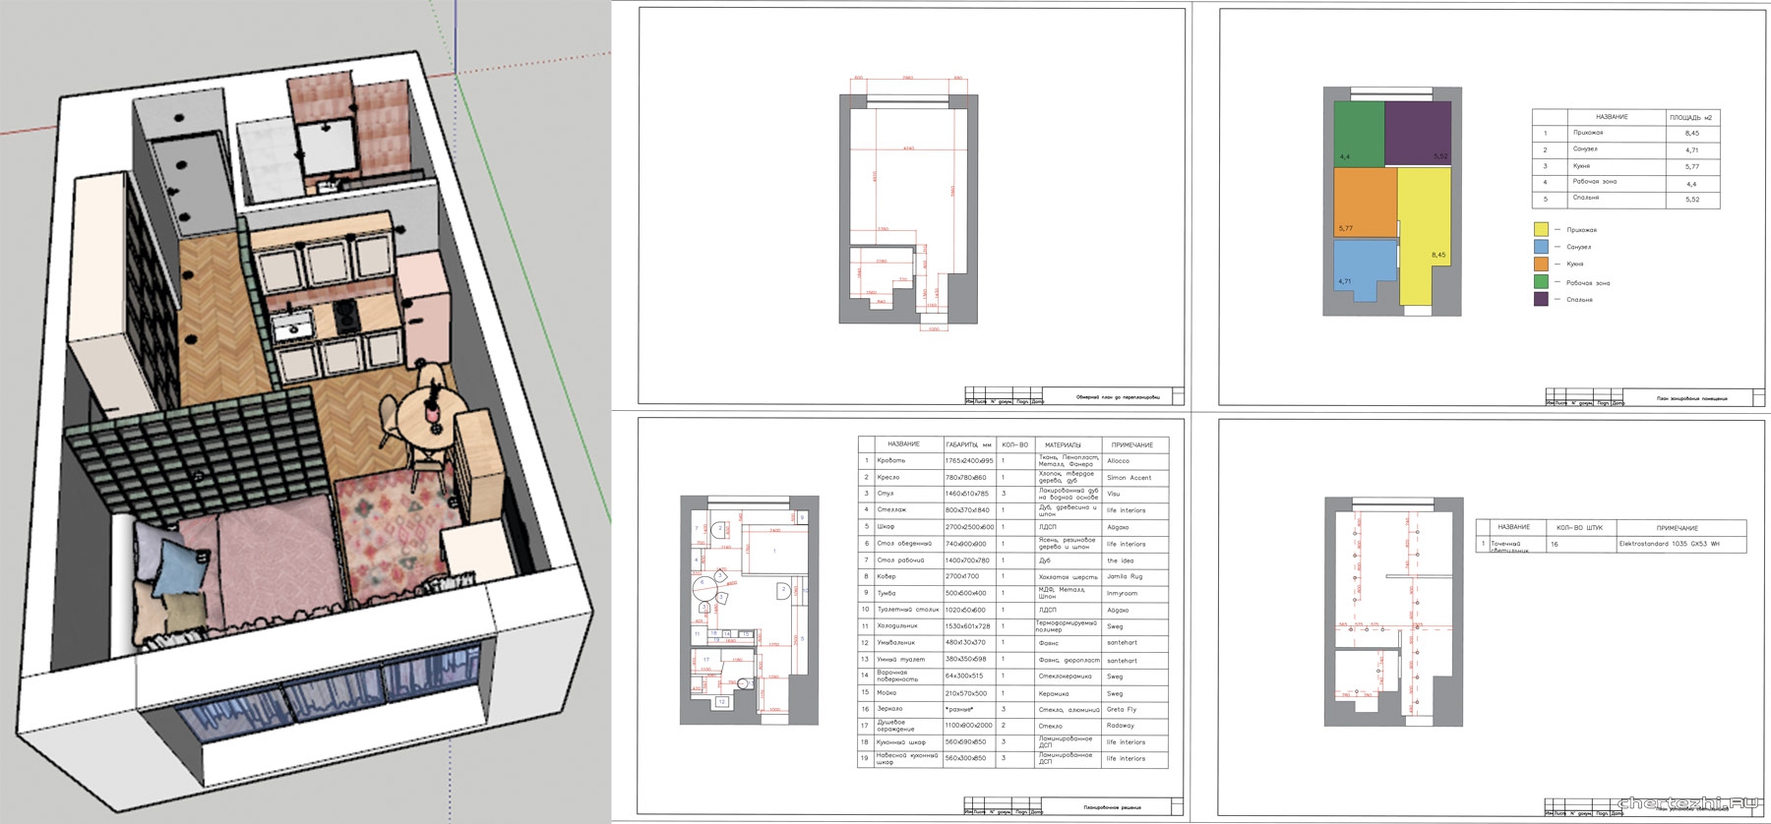The height and width of the screenshot is (824, 1771).
Task: Click the ГАБАРИТЫ, мм column header
Action: (x=968, y=444)
